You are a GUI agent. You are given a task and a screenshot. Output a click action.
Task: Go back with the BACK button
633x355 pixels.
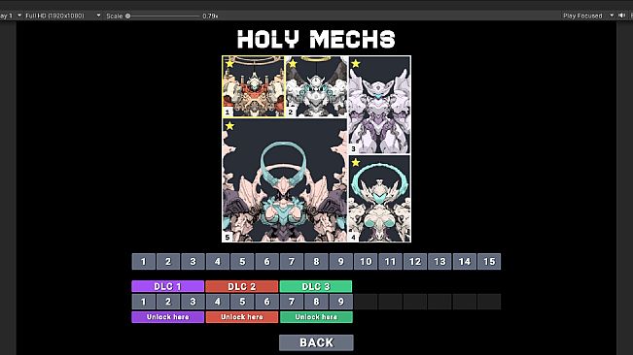point(316,342)
